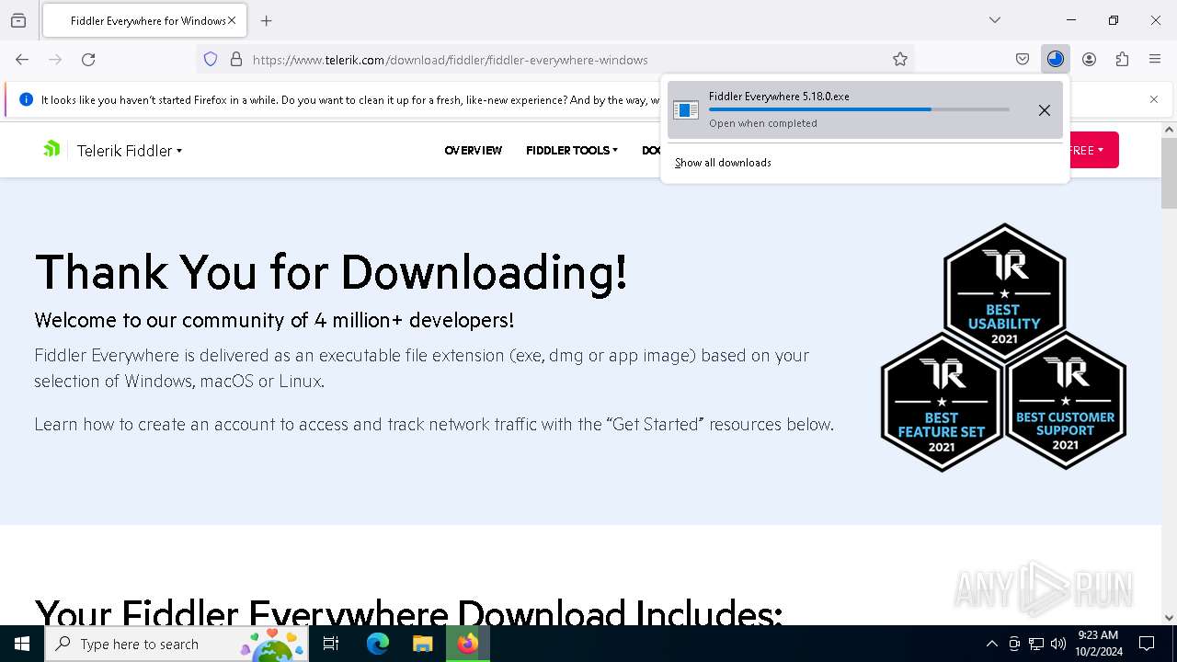Open tracking protection shield icon
Viewport: 1177px width, 662px height.
pos(211,59)
